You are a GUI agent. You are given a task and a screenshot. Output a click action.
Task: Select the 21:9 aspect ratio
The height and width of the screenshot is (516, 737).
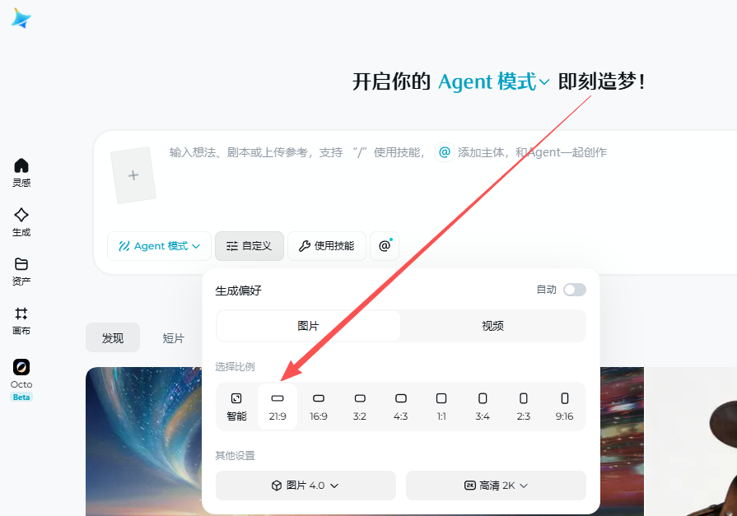(278, 407)
